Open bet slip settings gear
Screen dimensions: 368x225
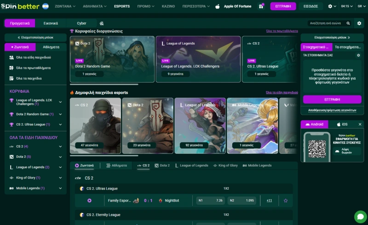coord(358,55)
